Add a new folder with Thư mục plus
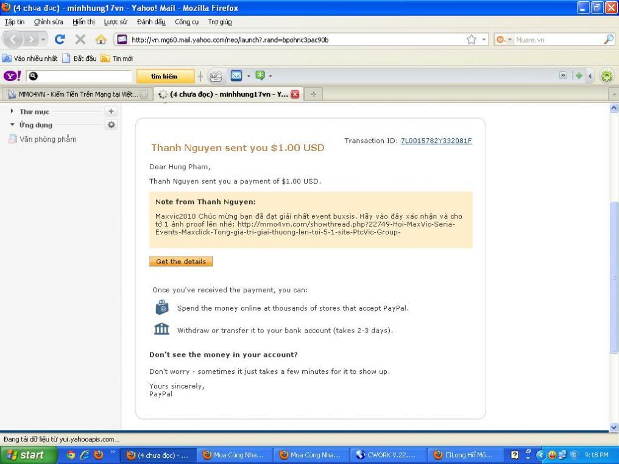 click(111, 111)
